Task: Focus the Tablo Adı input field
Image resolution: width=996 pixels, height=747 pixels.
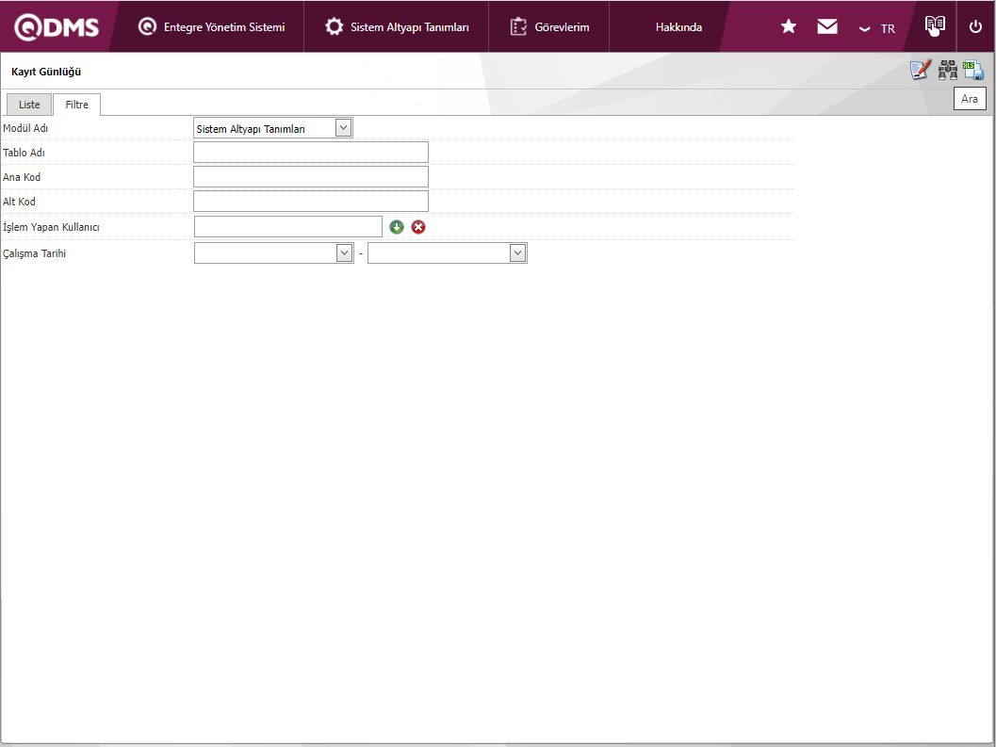Action: pos(311,153)
